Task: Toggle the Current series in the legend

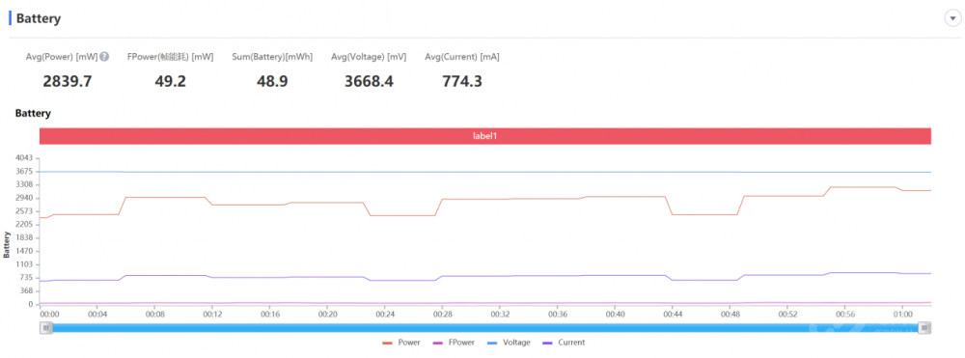Action: pos(564,343)
